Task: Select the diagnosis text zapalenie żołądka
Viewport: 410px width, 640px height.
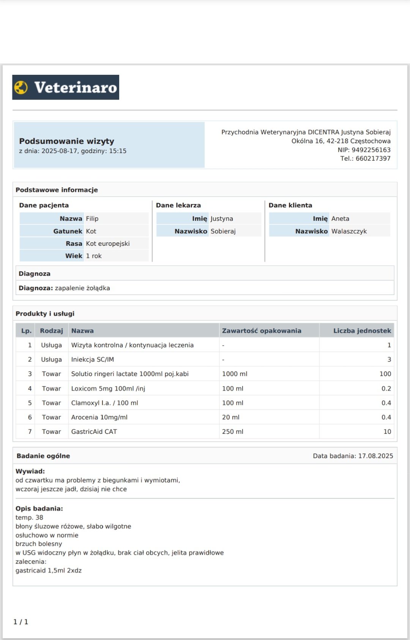Action: 82,288
